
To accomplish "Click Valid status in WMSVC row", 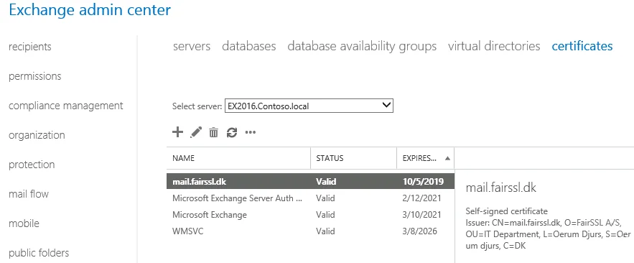I will point(325,231).
